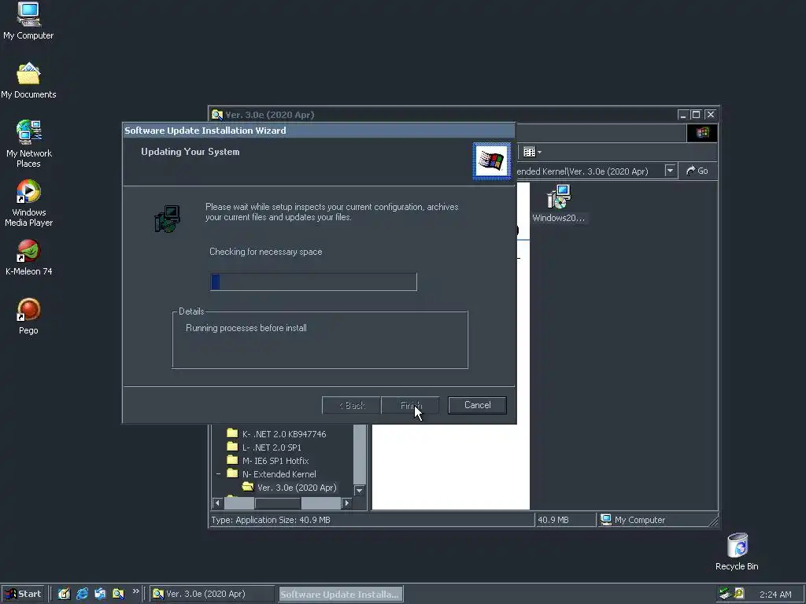Screen dimensions: 806x604
Task: Maximize the Ver. 3.0e Explorer window
Action: coord(696,115)
